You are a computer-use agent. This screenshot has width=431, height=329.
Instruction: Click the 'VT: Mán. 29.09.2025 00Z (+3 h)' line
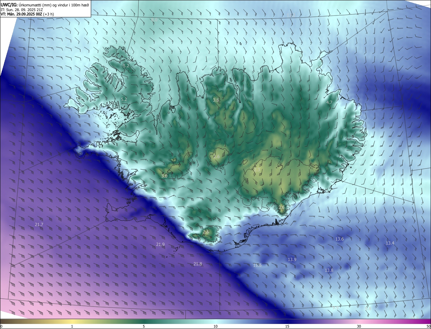point(27,14)
